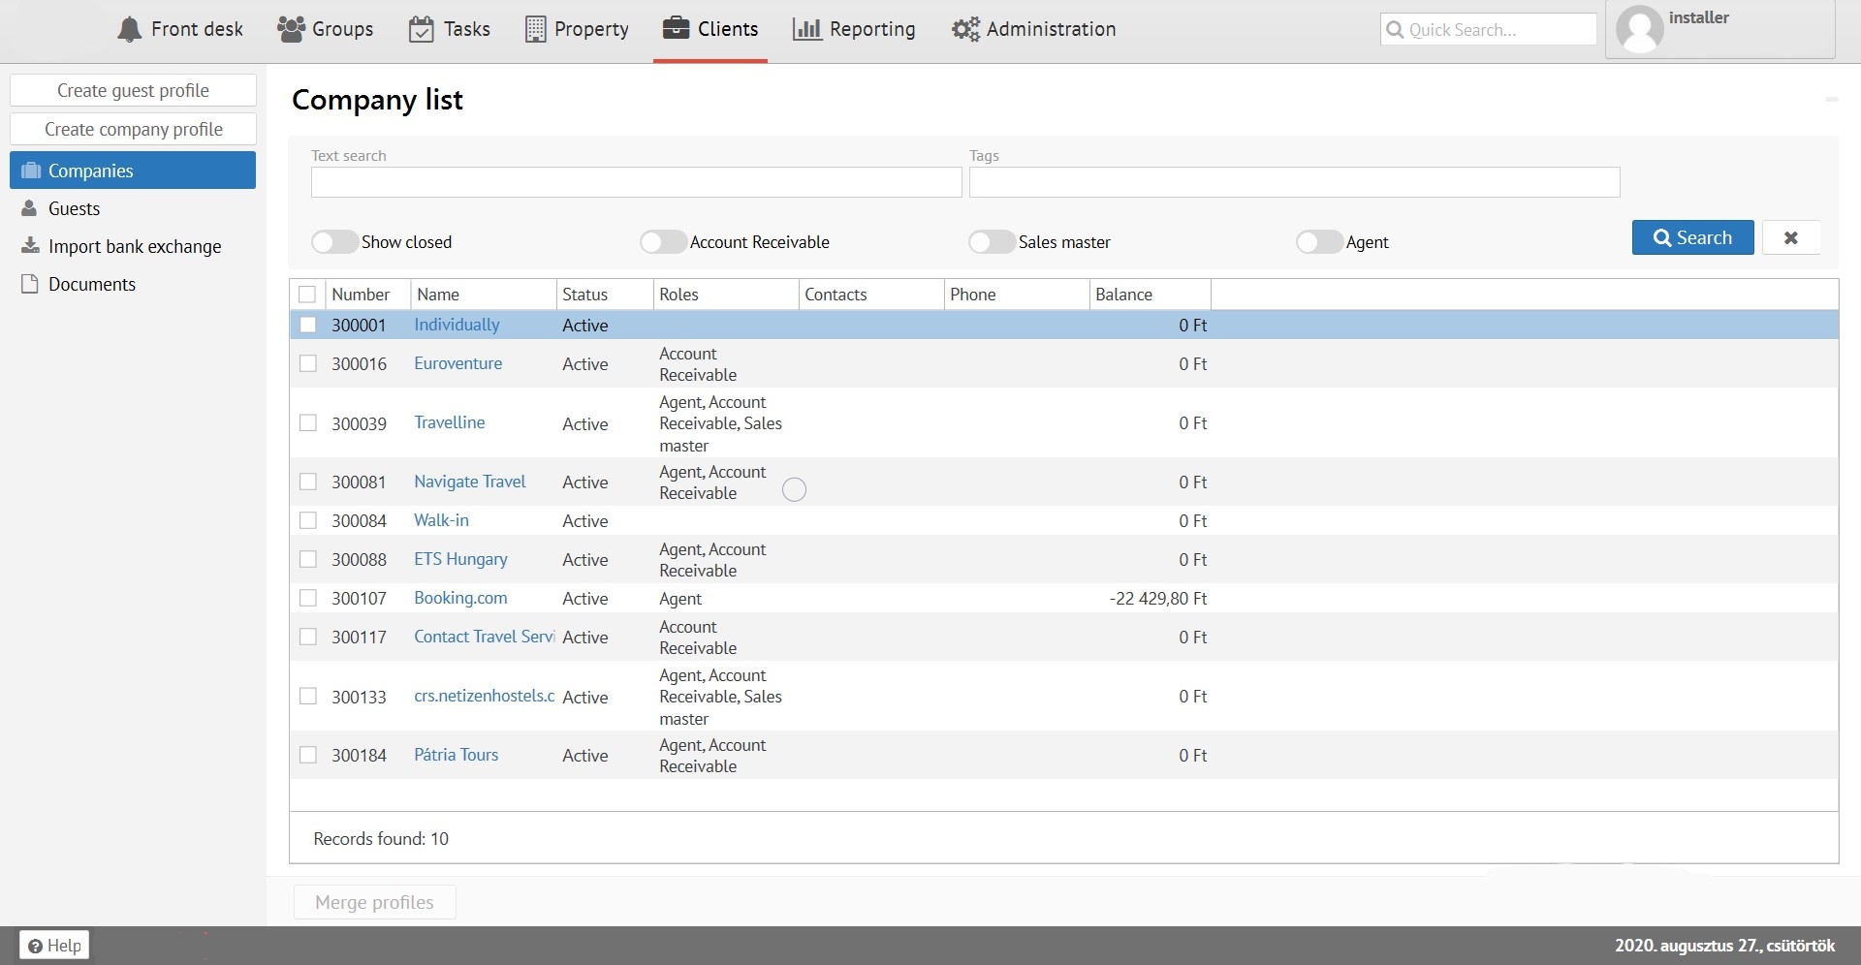Open the Guests sidebar section

coord(74,209)
